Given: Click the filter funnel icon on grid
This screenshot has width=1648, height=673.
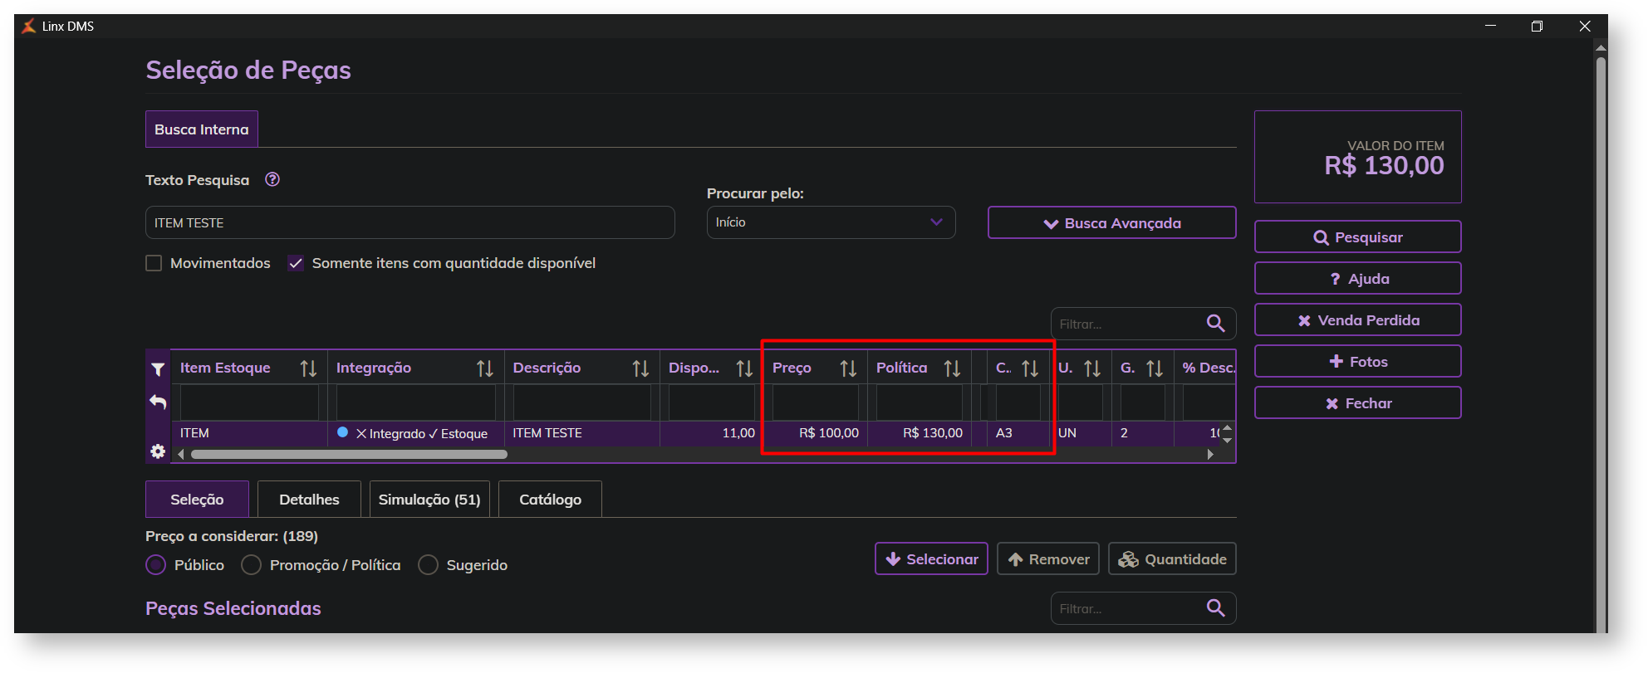Looking at the screenshot, I should (x=158, y=369).
